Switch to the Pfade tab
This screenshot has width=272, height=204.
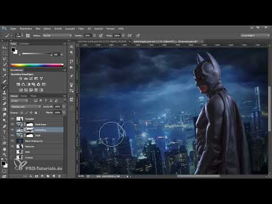click(x=33, y=96)
